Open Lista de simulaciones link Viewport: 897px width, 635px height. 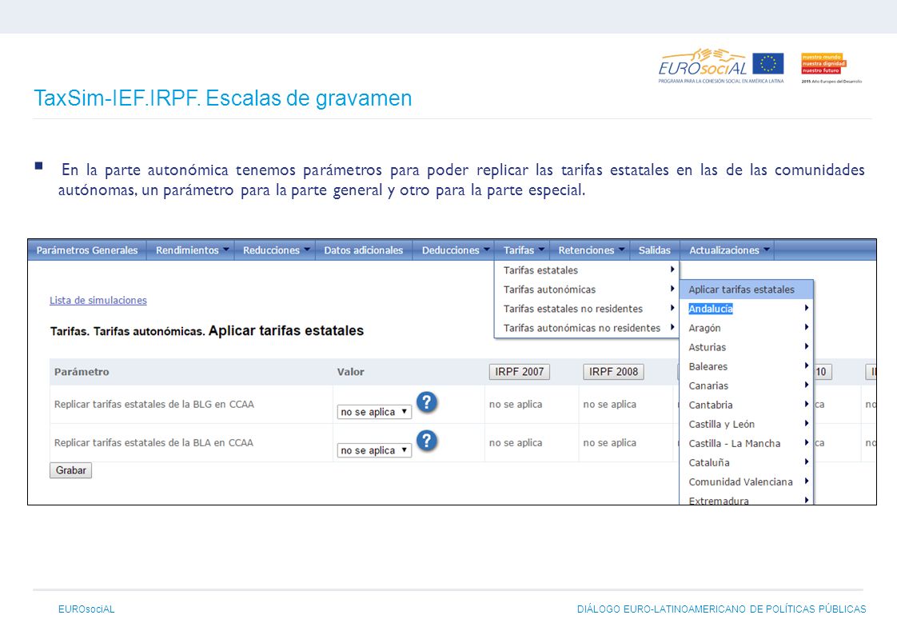[x=98, y=301]
